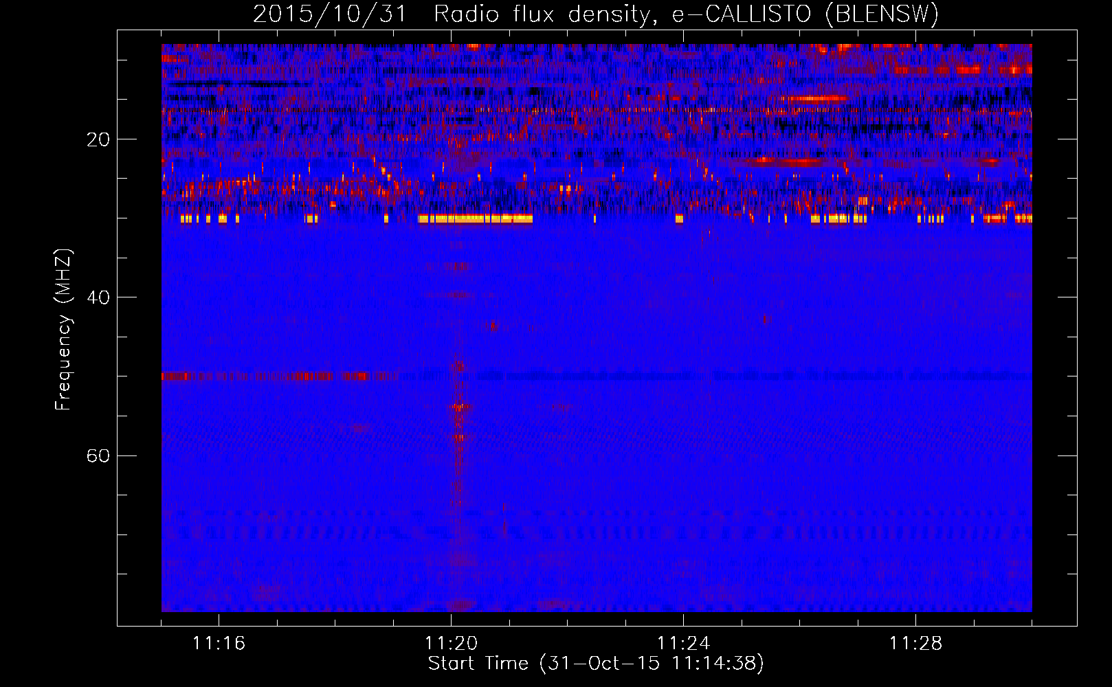Click the "Frequency (MHZ)" axis label
The height and width of the screenshot is (687, 1112).
[63, 330]
